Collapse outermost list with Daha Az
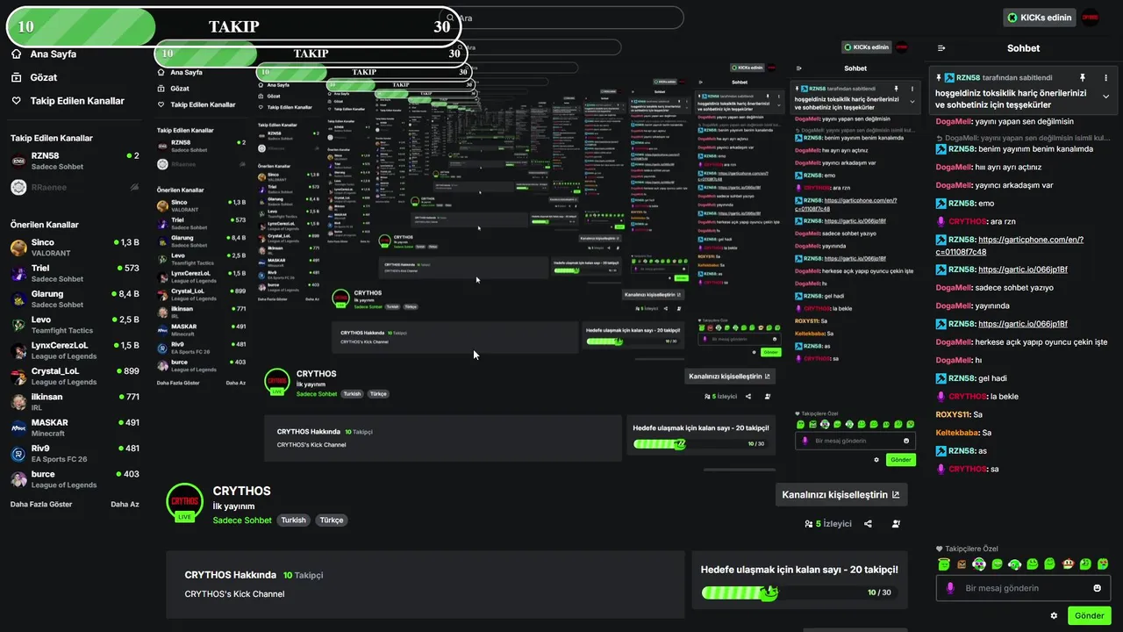Viewport: 1123px width, 632px height. (125, 505)
